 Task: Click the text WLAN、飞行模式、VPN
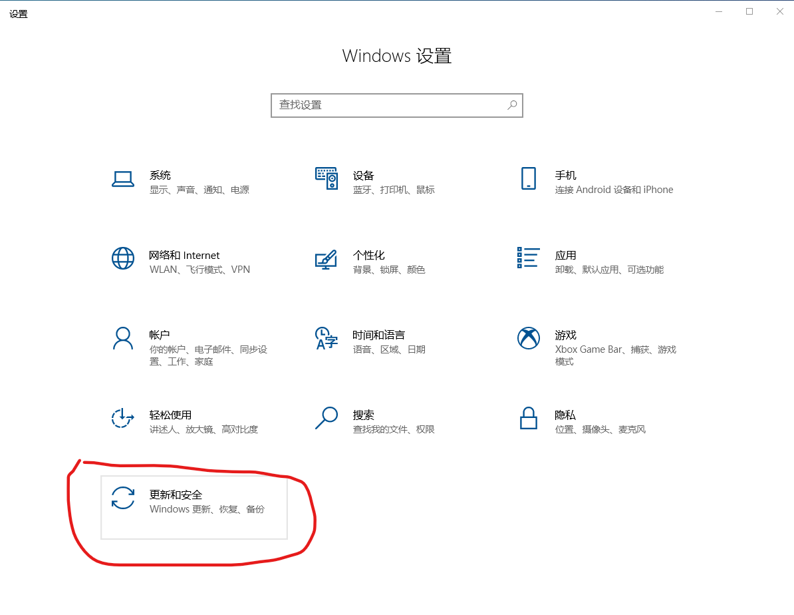[199, 269]
